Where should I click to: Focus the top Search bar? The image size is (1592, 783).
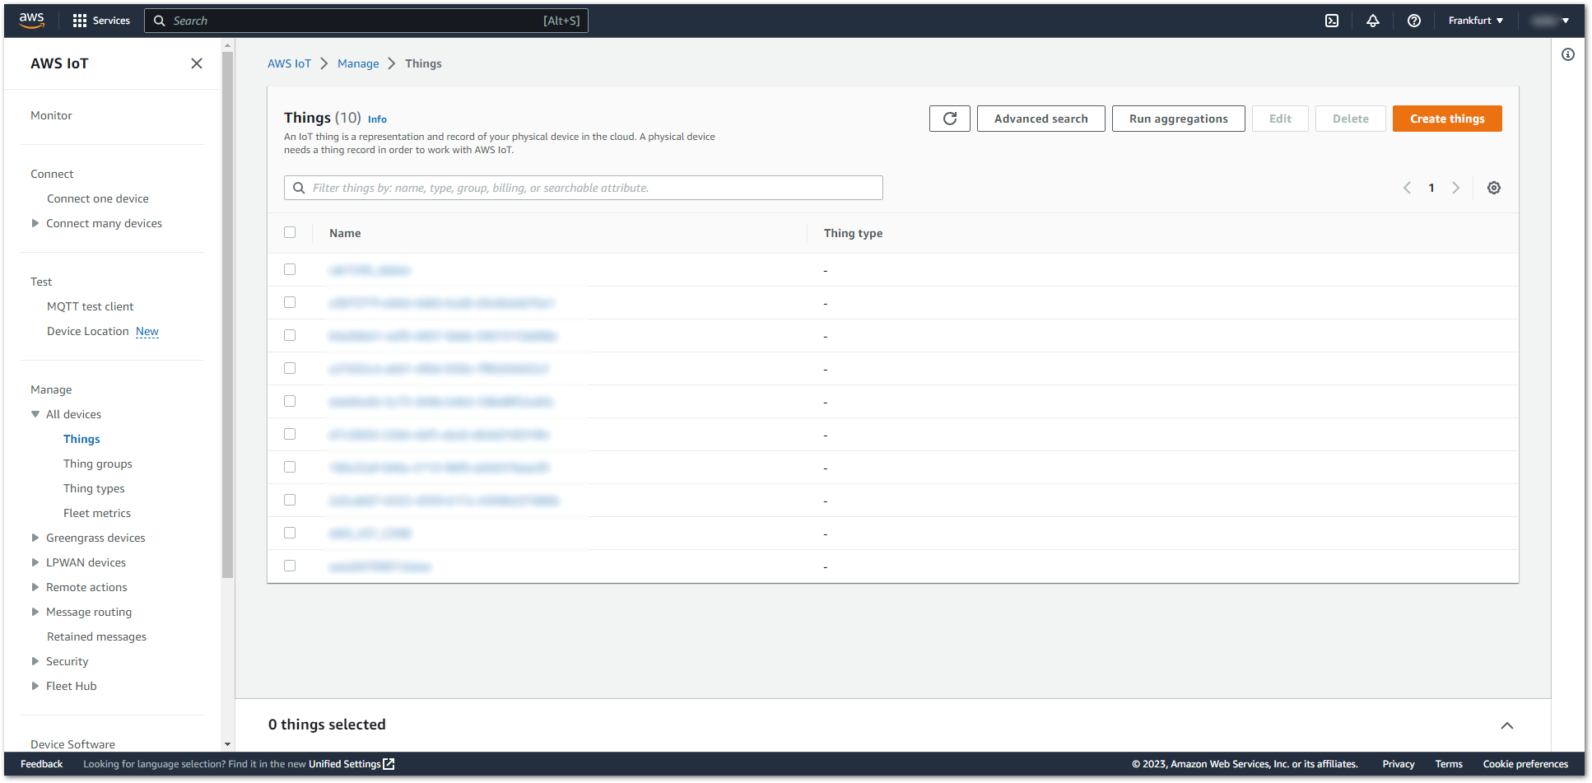[x=366, y=21]
